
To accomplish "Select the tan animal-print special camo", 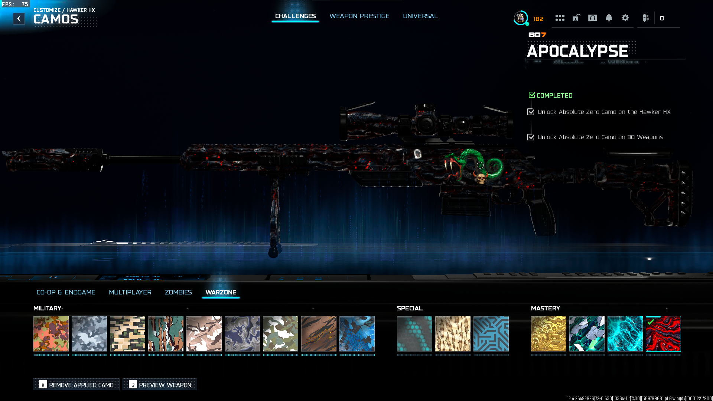I will pyautogui.click(x=453, y=334).
